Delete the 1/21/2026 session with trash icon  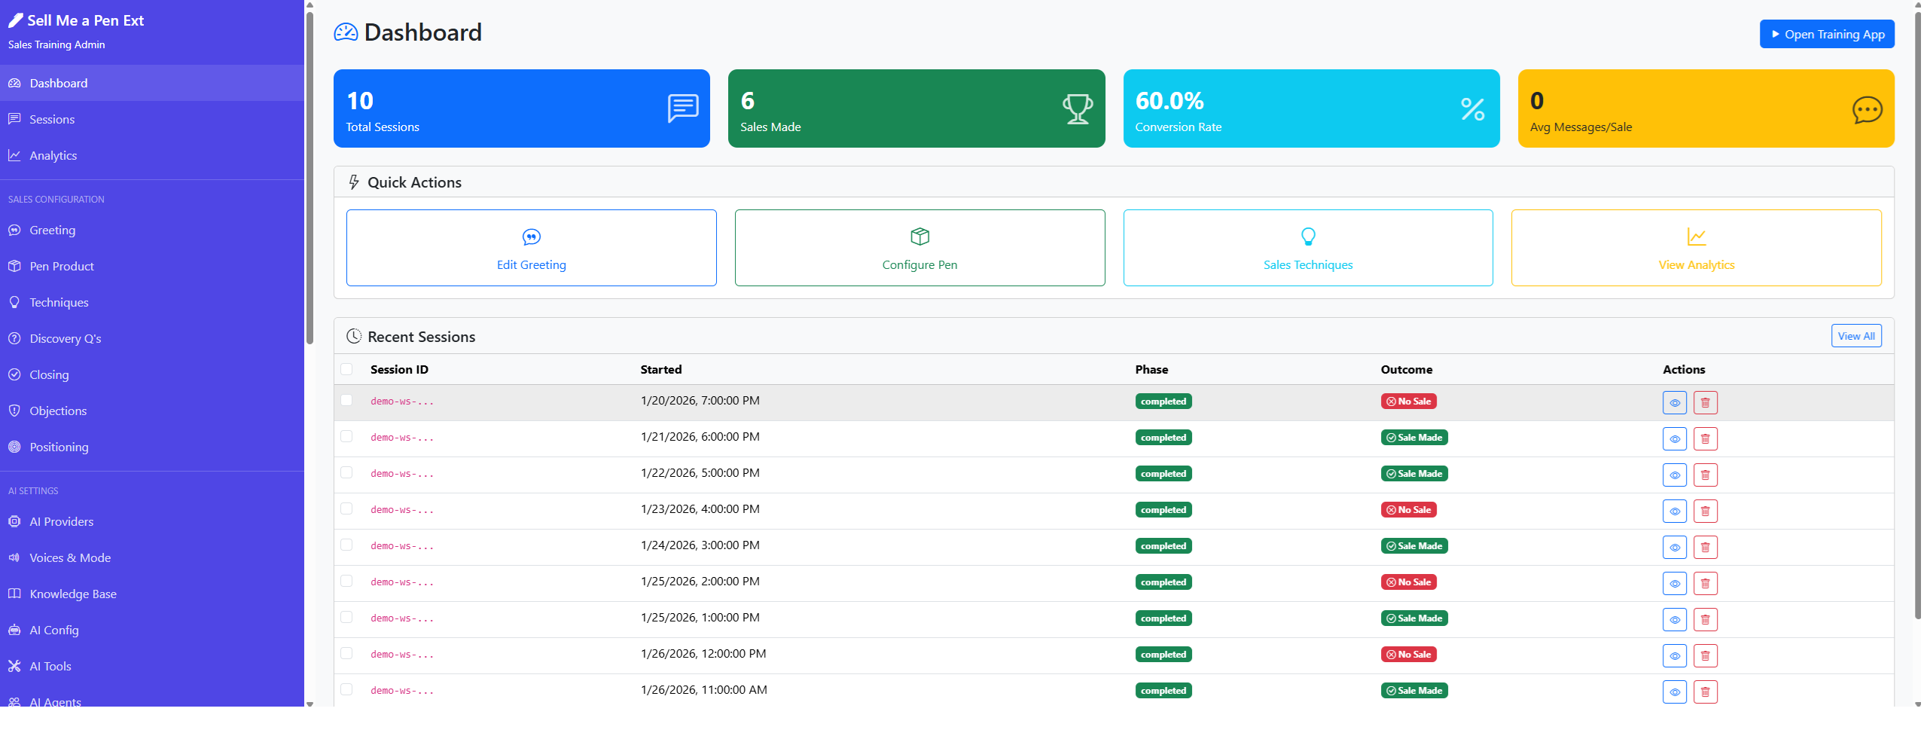coord(1705,439)
